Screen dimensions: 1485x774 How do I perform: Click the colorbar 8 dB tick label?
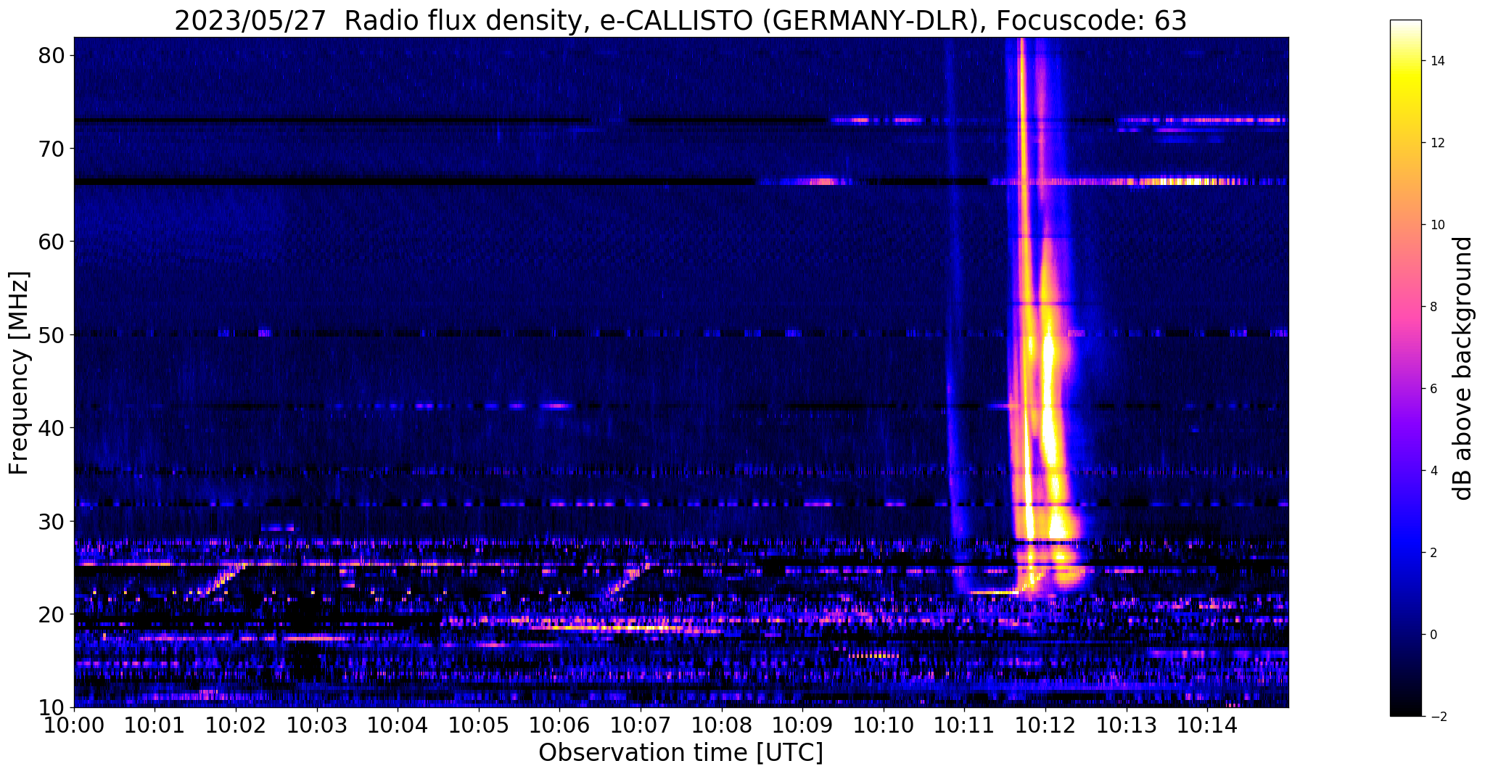point(1433,307)
